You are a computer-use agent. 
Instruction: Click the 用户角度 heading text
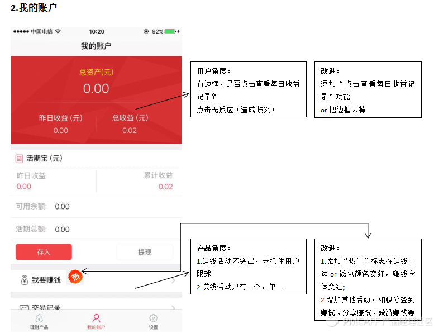[x=213, y=71]
